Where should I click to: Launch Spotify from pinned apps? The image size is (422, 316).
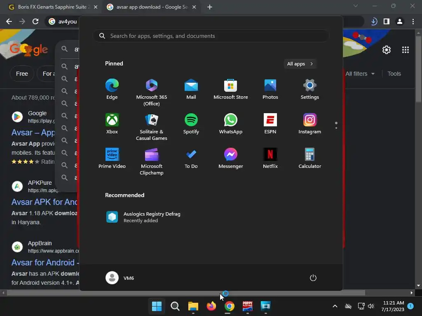tap(191, 123)
